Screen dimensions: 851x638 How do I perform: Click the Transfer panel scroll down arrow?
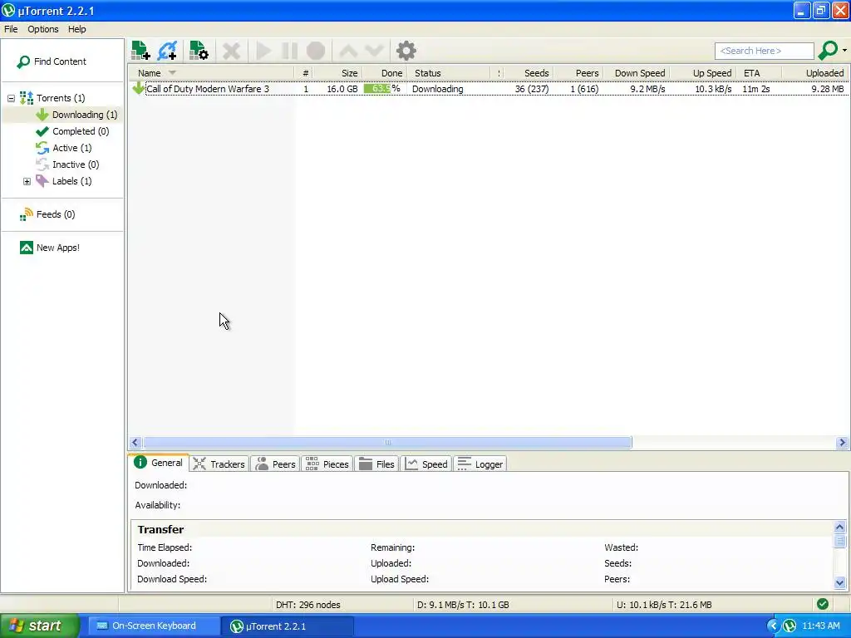click(839, 583)
